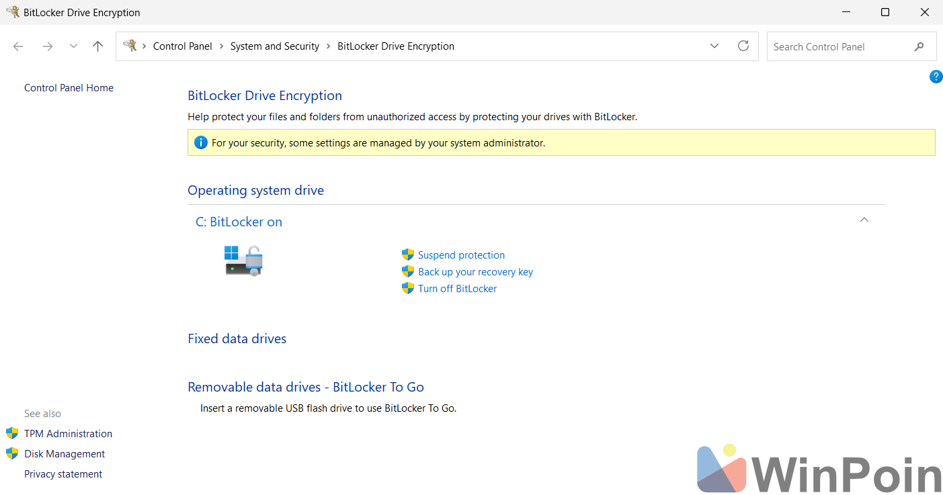Open address bar history dropdown
This screenshot has height=495, width=943.
pos(714,46)
